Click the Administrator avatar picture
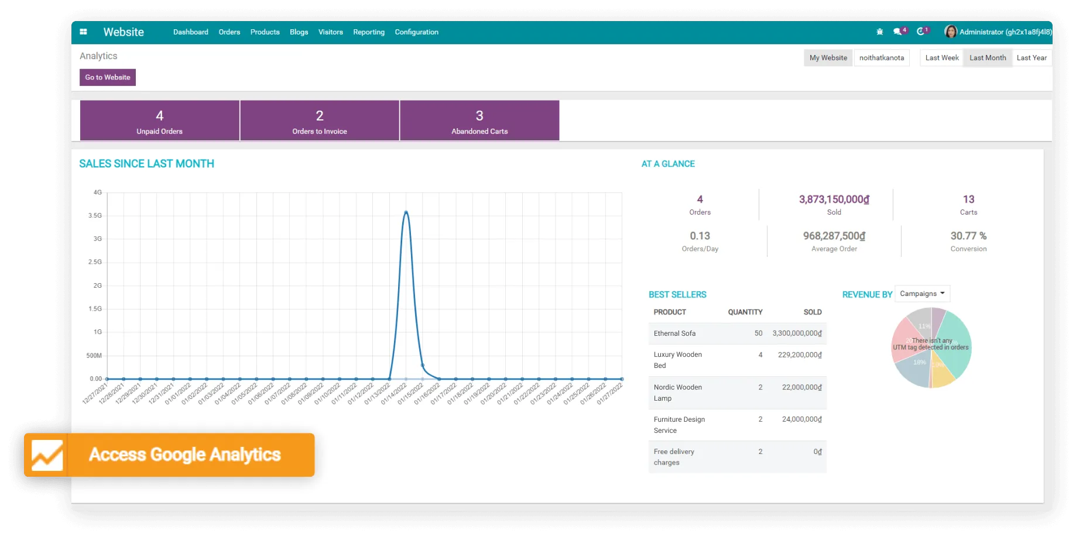 click(x=951, y=32)
